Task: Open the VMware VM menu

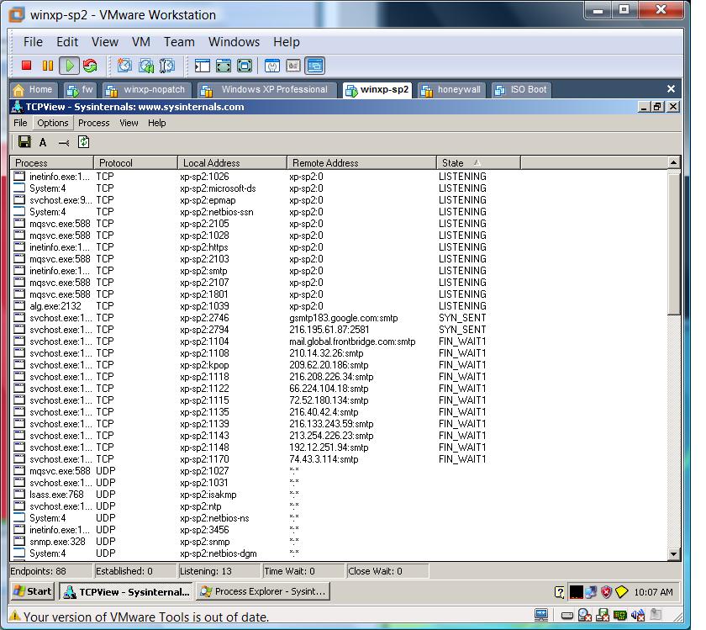Action: [141, 42]
